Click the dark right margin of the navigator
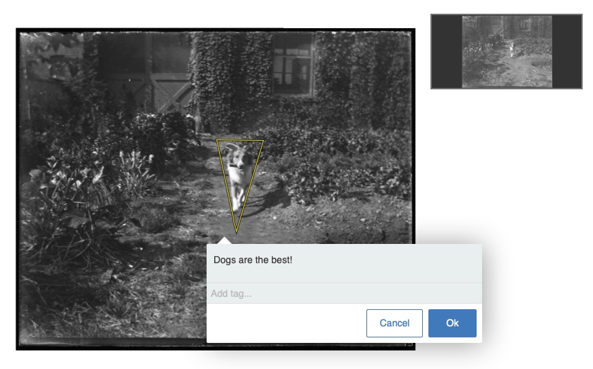Viewport: 593px width, 369px height. click(566, 52)
